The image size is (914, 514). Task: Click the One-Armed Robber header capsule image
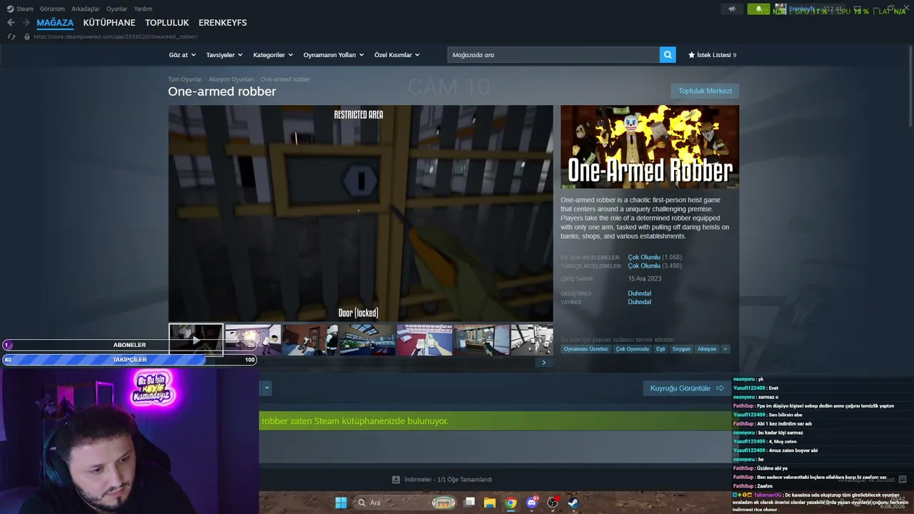[x=650, y=147]
